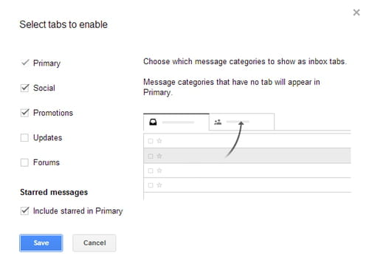Uncheck the Social tab checkbox
This screenshot has width=369, height=270.
point(24,88)
